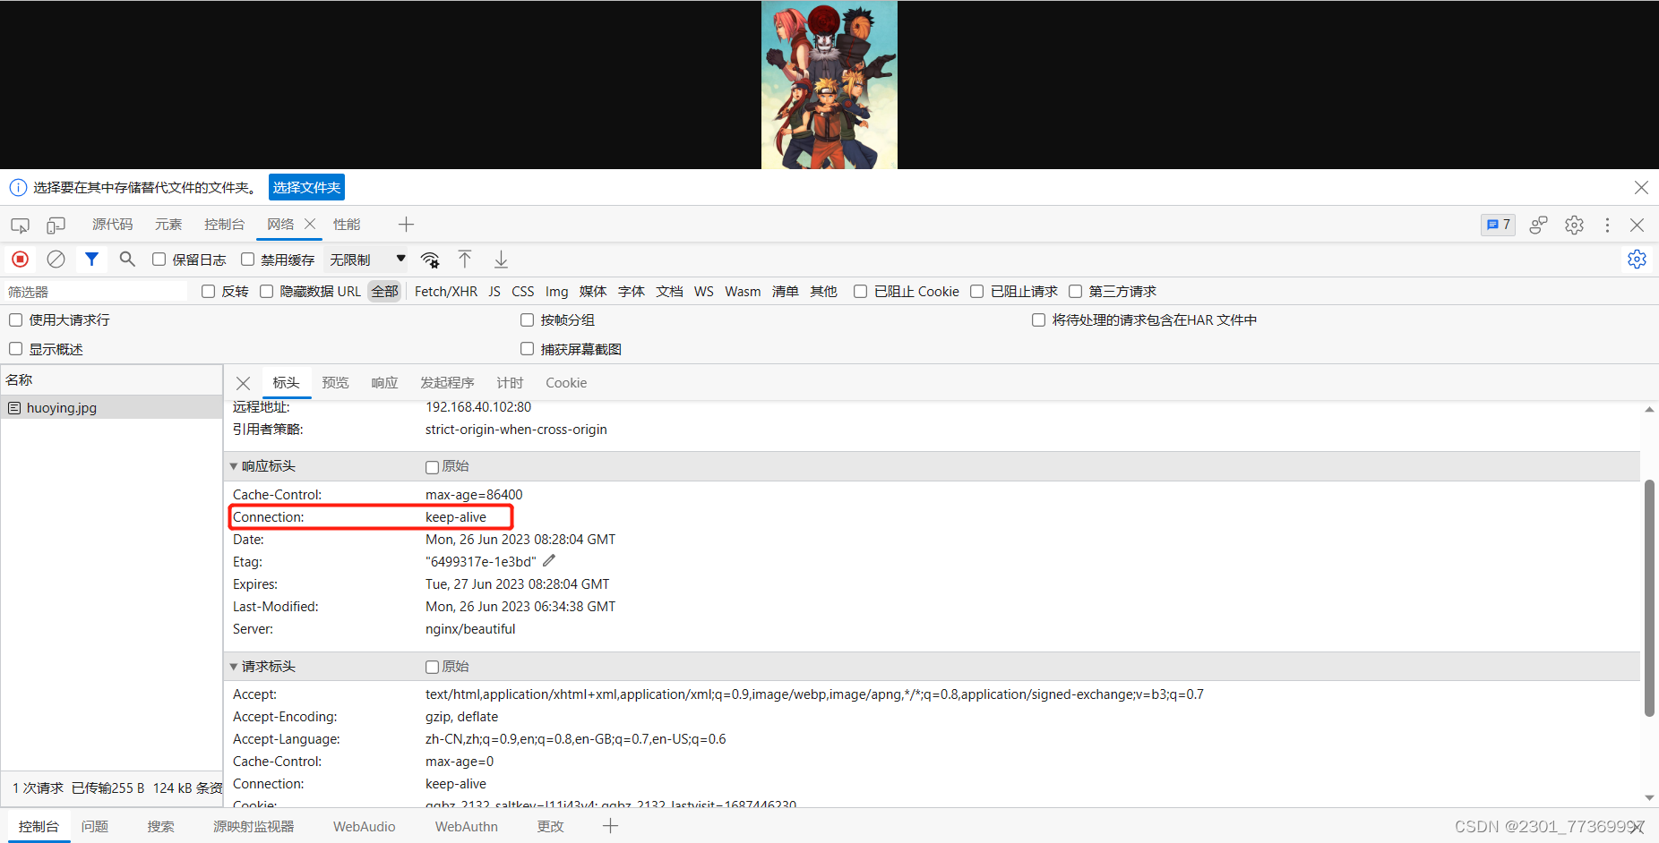Enable Preserve log checkbox
Viewport: 1659px width, 843px height.
click(x=159, y=260)
